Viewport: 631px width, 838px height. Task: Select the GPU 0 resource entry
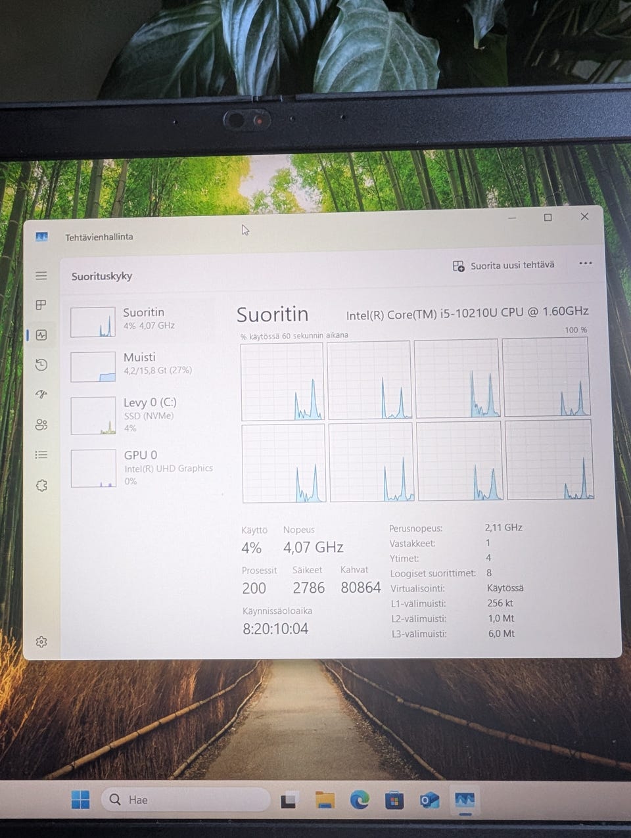[143, 467]
